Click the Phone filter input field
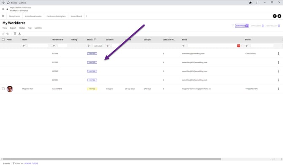Image resolution: width=283 pixels, height=166 pixels. [x=262, y=46]
